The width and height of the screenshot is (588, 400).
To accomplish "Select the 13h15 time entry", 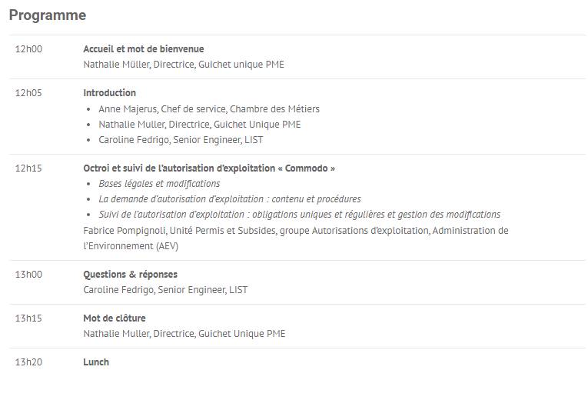I will pyautogui.click(x=28, y=318).
